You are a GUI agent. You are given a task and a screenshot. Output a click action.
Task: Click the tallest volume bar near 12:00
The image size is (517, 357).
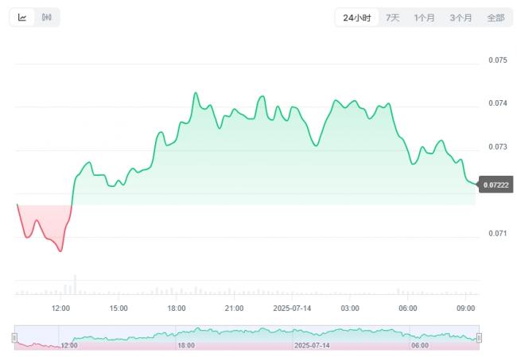76,285
